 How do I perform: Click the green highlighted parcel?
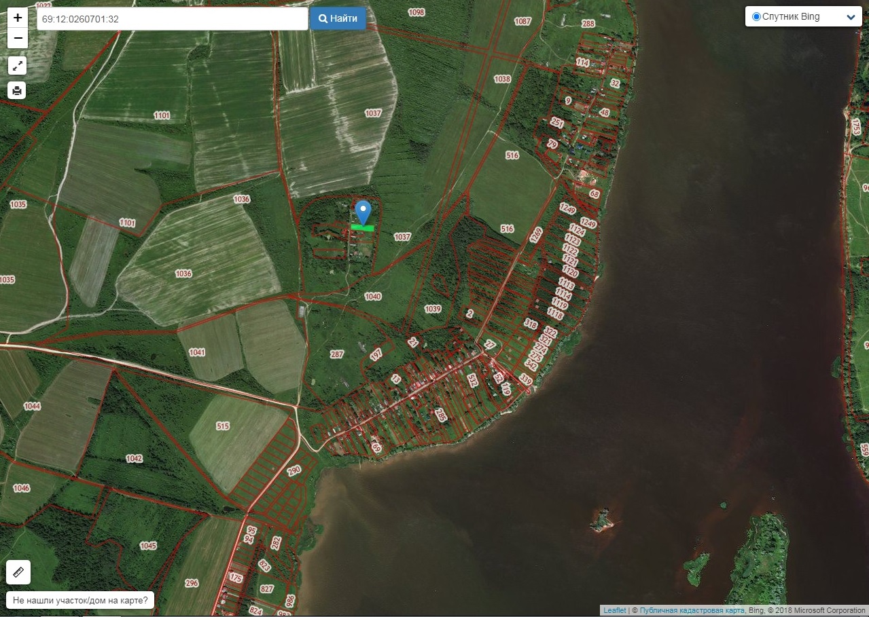tap(363, 229)
